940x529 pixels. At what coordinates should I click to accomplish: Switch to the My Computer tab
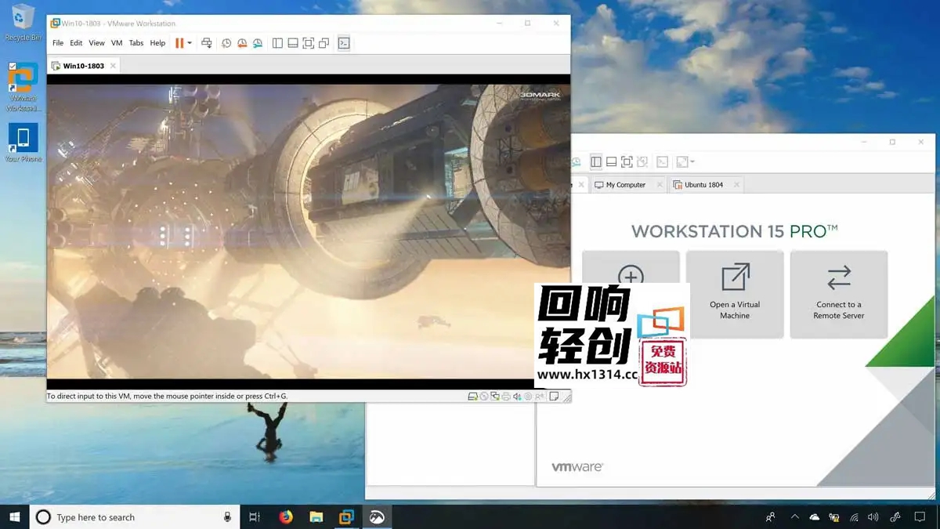coord(626,185)
